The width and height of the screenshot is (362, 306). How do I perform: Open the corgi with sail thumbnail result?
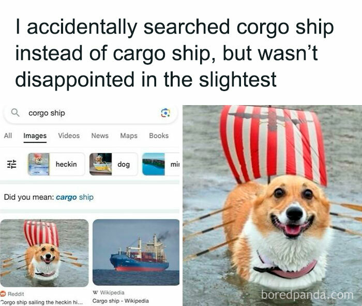[44, 253]
